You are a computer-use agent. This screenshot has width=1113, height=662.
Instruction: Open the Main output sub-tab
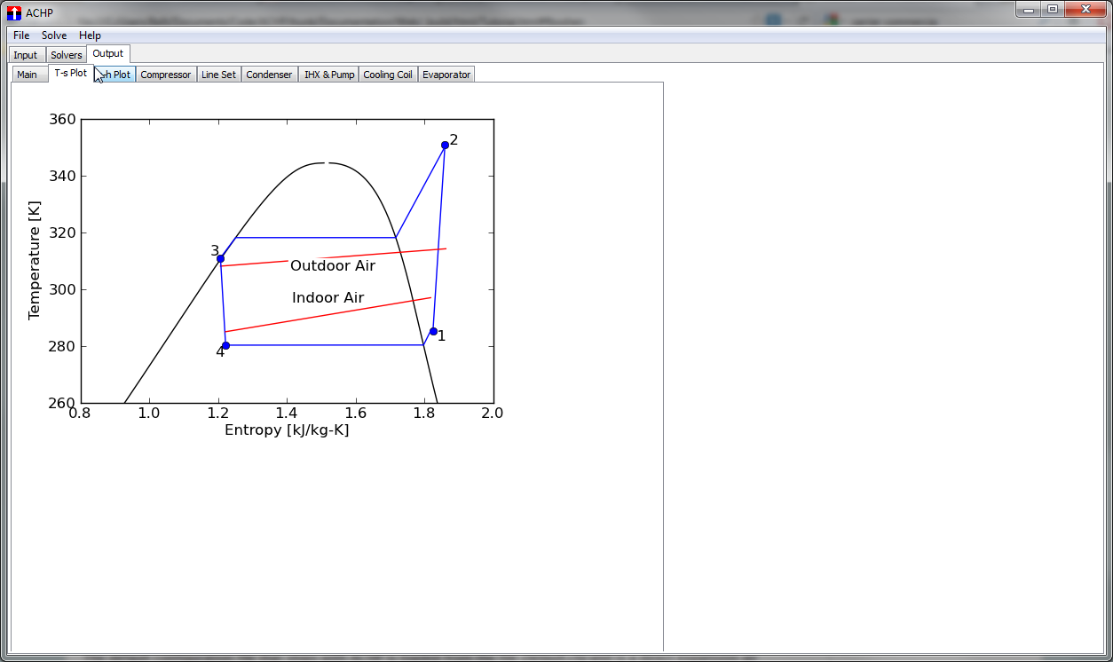tap(28, 75)
